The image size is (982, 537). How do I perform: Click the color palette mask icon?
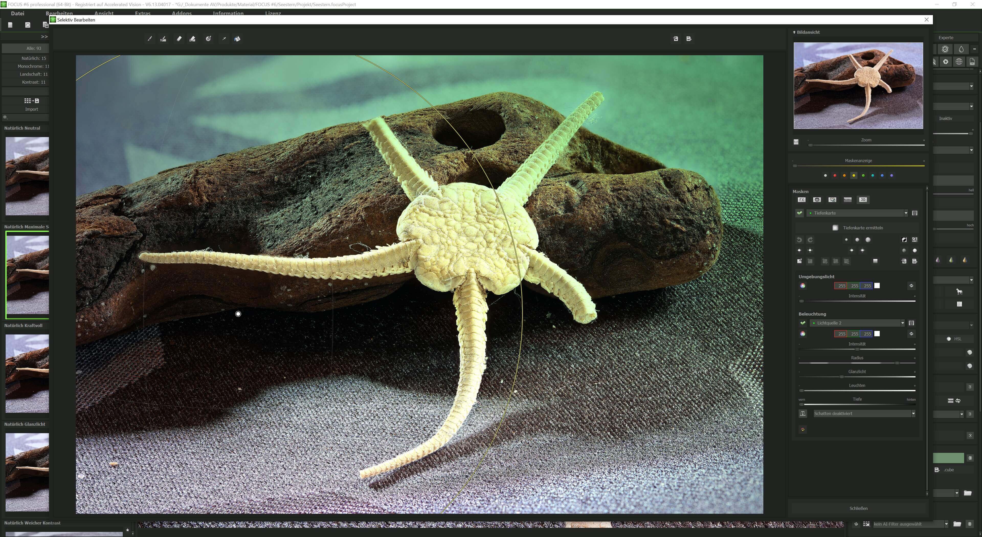tap(832, 200)
